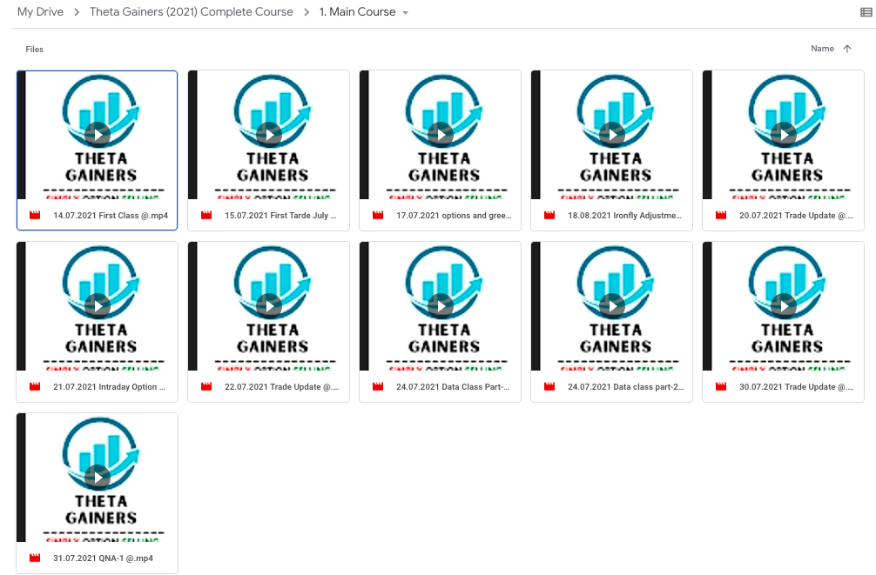The width and height of the screenshot is (876, 575).
Task: Click video file icon beside 31.07.2021 QNA-1
Action: click(x=36, y=558)
